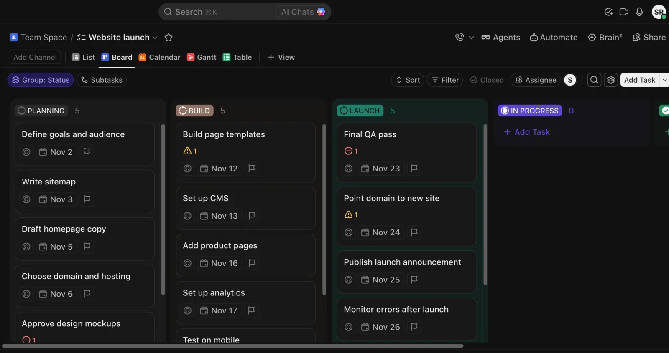Screen dimensions: 669x353
Task: Click the S assignee avatar filter
Action: coord(570,80)
